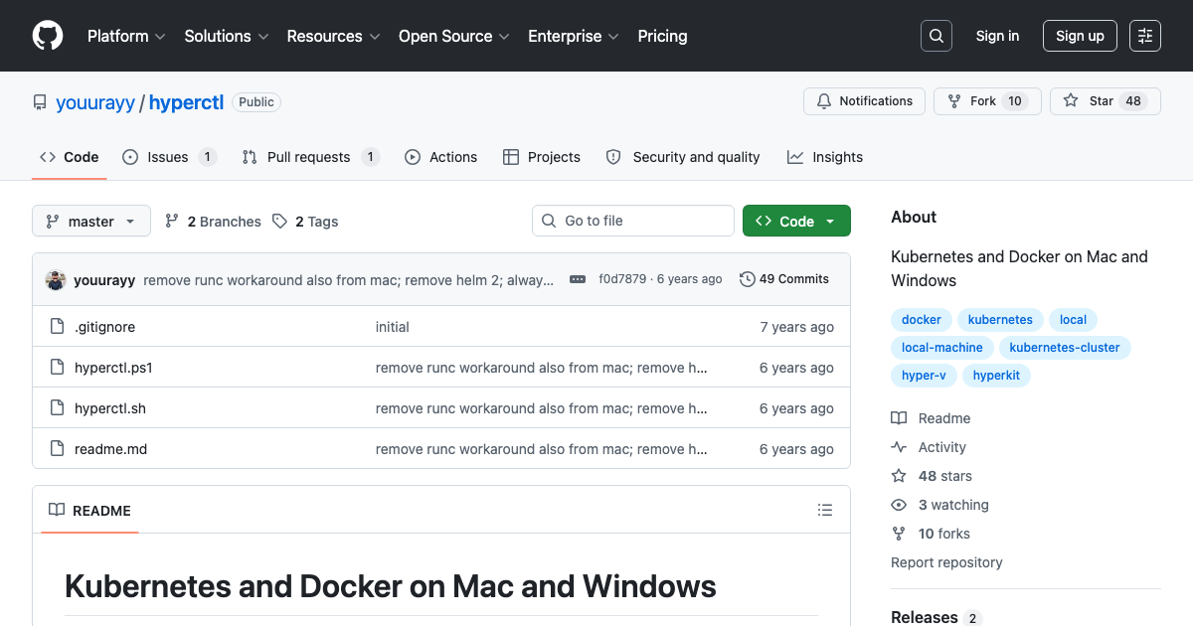Click the docker topic tag
This screenshot has height=626, width=1193.
(922, 320)
